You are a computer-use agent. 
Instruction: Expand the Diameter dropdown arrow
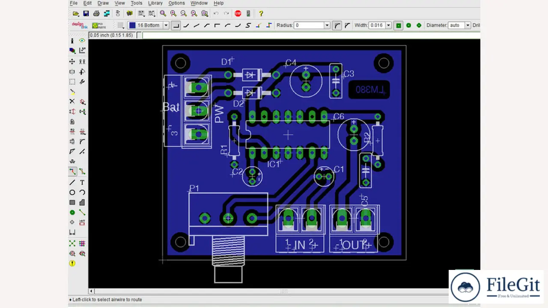(468, 25)
